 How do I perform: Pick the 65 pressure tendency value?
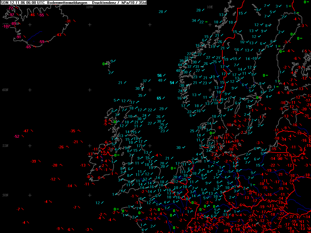[159, 98]
